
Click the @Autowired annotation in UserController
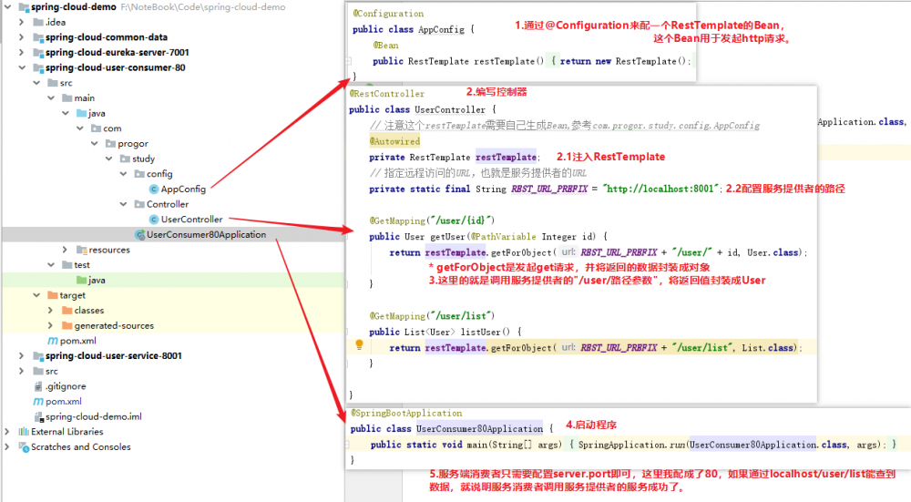394,141
